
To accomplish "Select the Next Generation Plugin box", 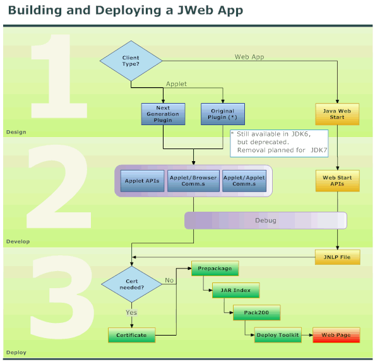I will 163,114.
